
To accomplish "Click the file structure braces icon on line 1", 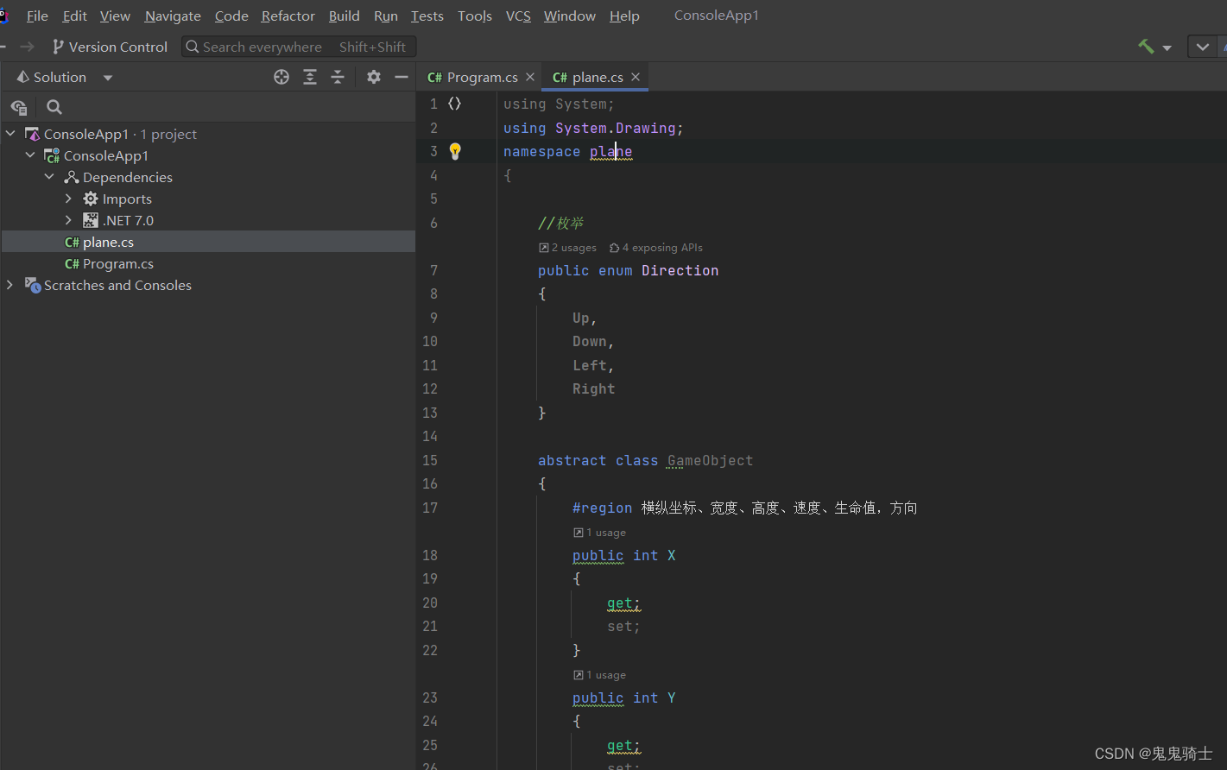I will (x=454, y=104).
